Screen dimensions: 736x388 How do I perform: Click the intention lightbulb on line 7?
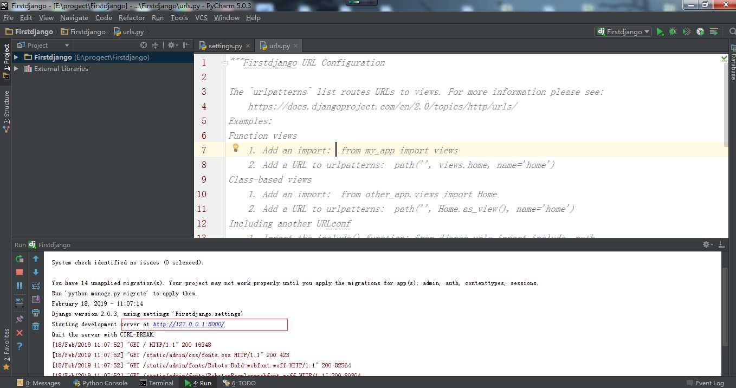[236, 147]
